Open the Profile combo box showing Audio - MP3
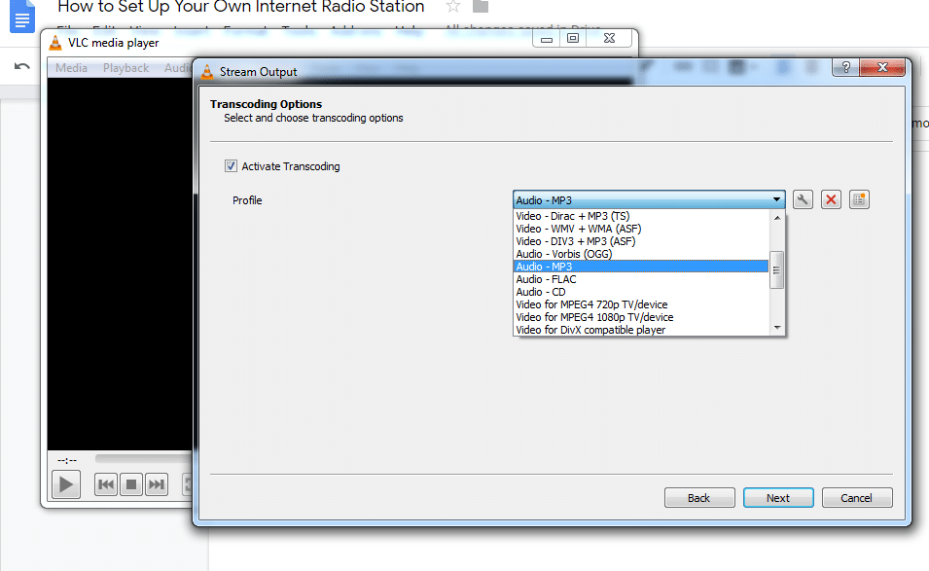Viewport: 929px width, 571px height. (649, 200)
